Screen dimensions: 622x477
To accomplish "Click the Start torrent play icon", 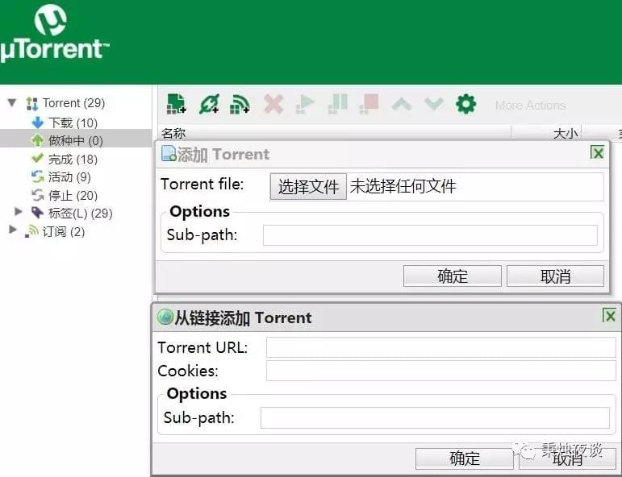I will [306, 104].
